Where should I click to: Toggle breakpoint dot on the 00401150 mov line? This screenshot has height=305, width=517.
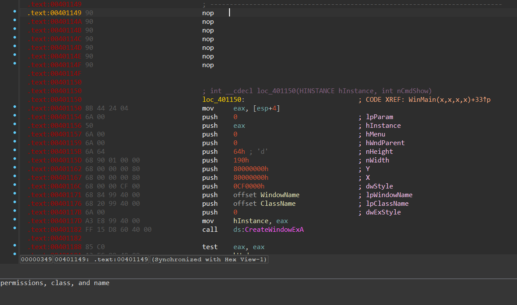point(15,107)
